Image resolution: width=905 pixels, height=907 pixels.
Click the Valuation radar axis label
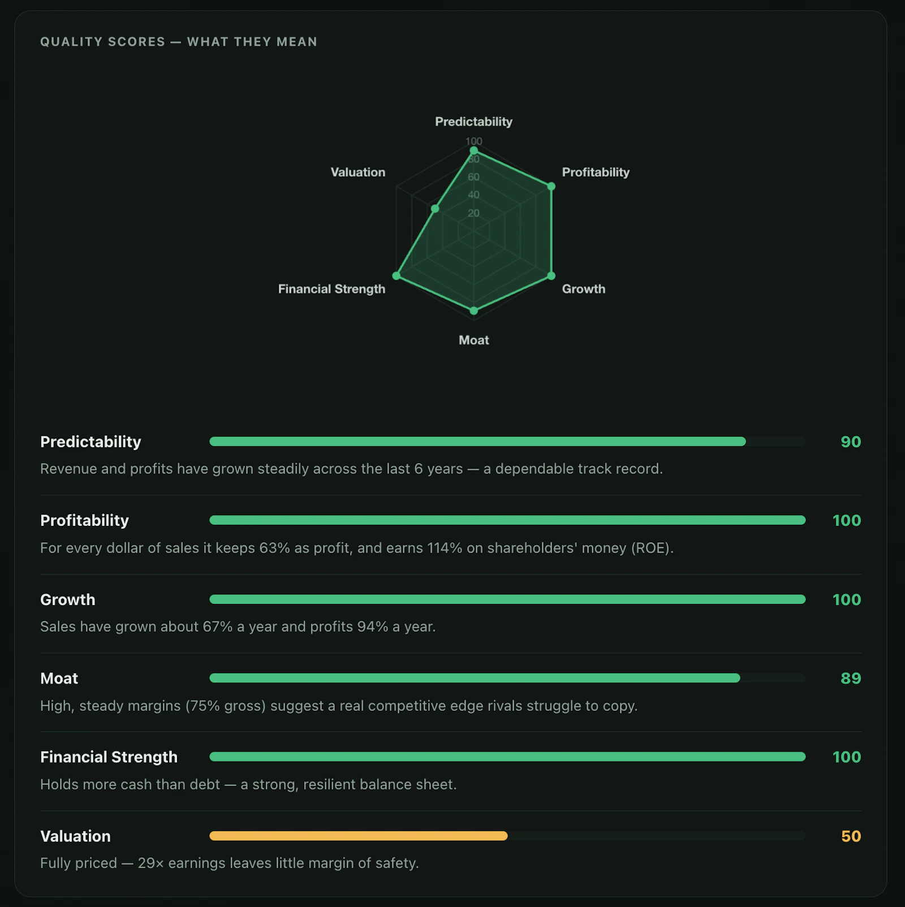coord(358,172)
